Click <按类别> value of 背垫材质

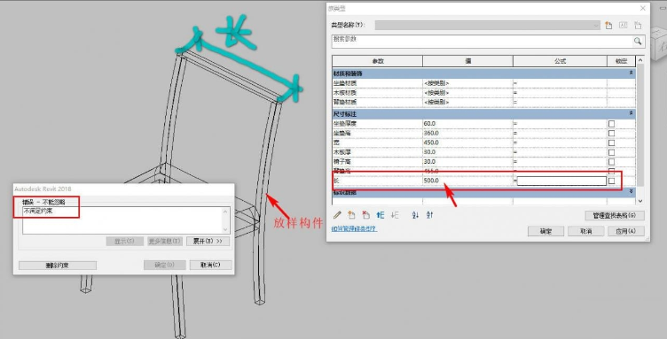coord(436,102)
